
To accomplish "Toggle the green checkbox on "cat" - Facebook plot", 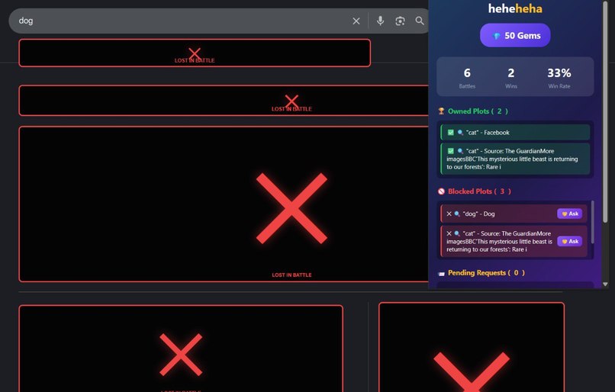I will 451,133.
